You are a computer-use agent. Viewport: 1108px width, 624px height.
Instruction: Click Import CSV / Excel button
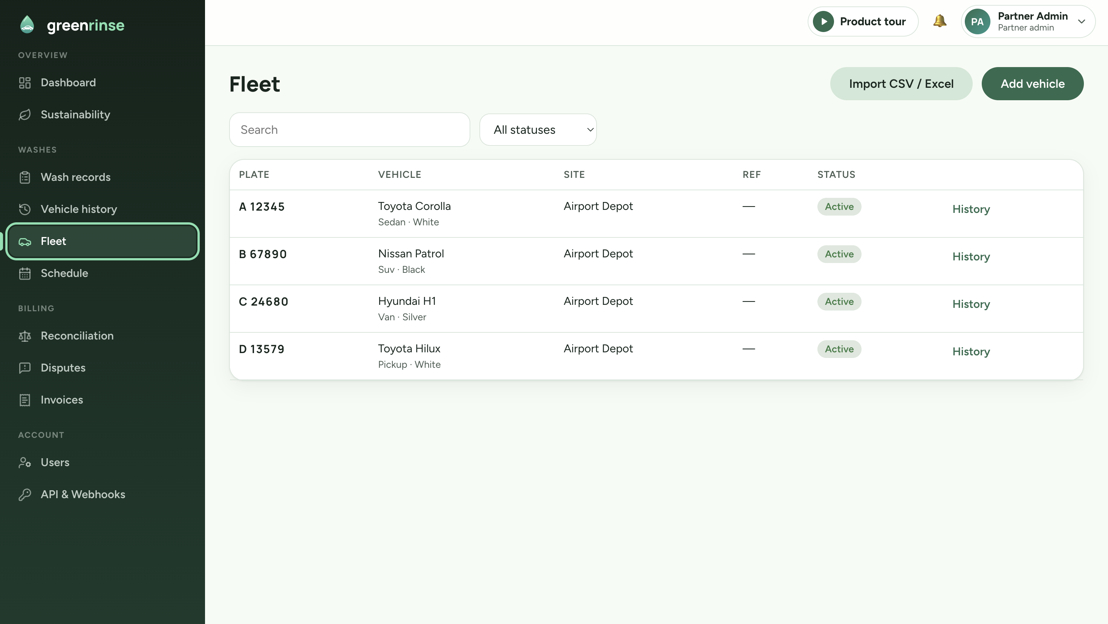click(901, 84)
